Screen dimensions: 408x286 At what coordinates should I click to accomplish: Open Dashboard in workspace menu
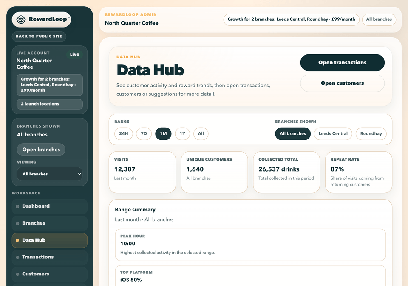coord(50,206)
